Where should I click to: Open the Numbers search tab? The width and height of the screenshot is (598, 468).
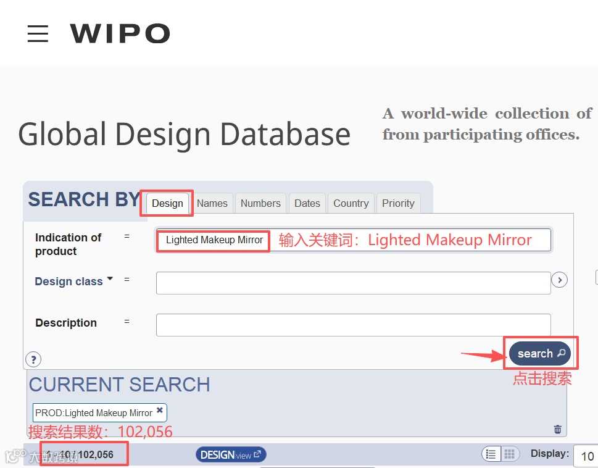260,203
